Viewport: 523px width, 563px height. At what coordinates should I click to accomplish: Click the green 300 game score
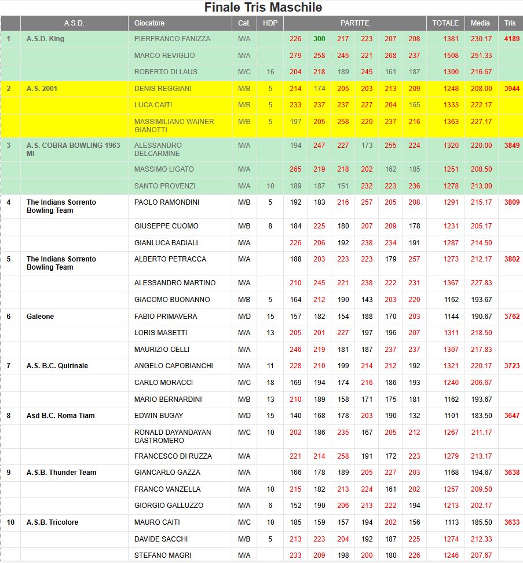319,39
